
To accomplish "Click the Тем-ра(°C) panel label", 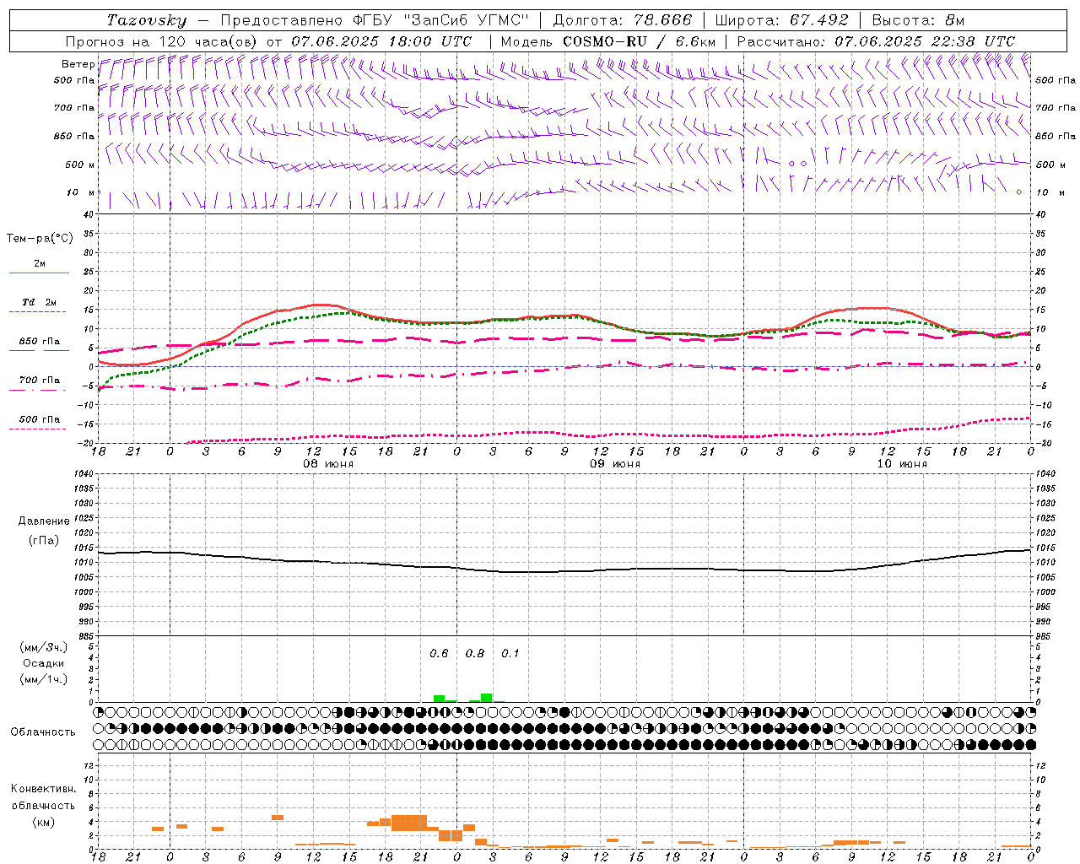I will (x=40, y=239).
